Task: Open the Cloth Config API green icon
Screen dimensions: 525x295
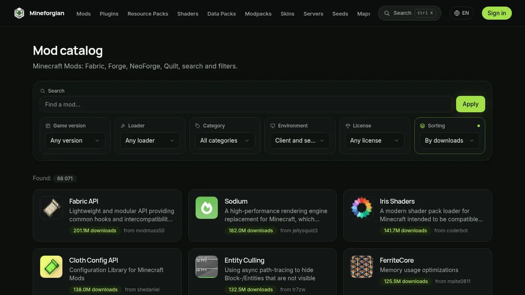Action: click(51, 267)
